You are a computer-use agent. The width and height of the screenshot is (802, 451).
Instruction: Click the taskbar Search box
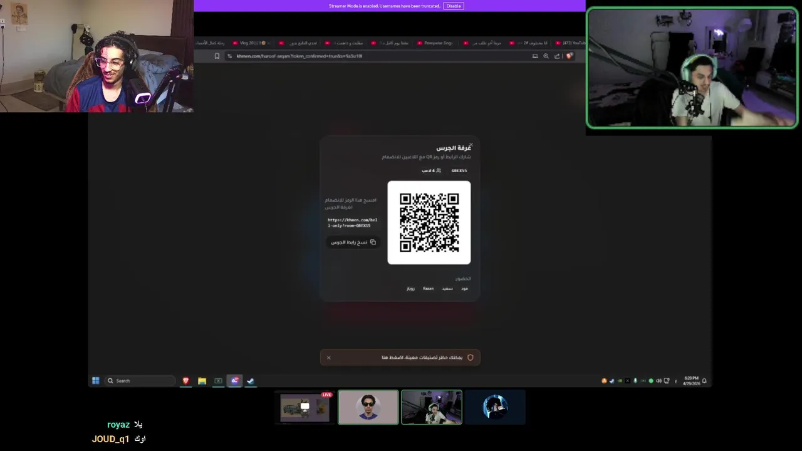click(x=140, y=381)
